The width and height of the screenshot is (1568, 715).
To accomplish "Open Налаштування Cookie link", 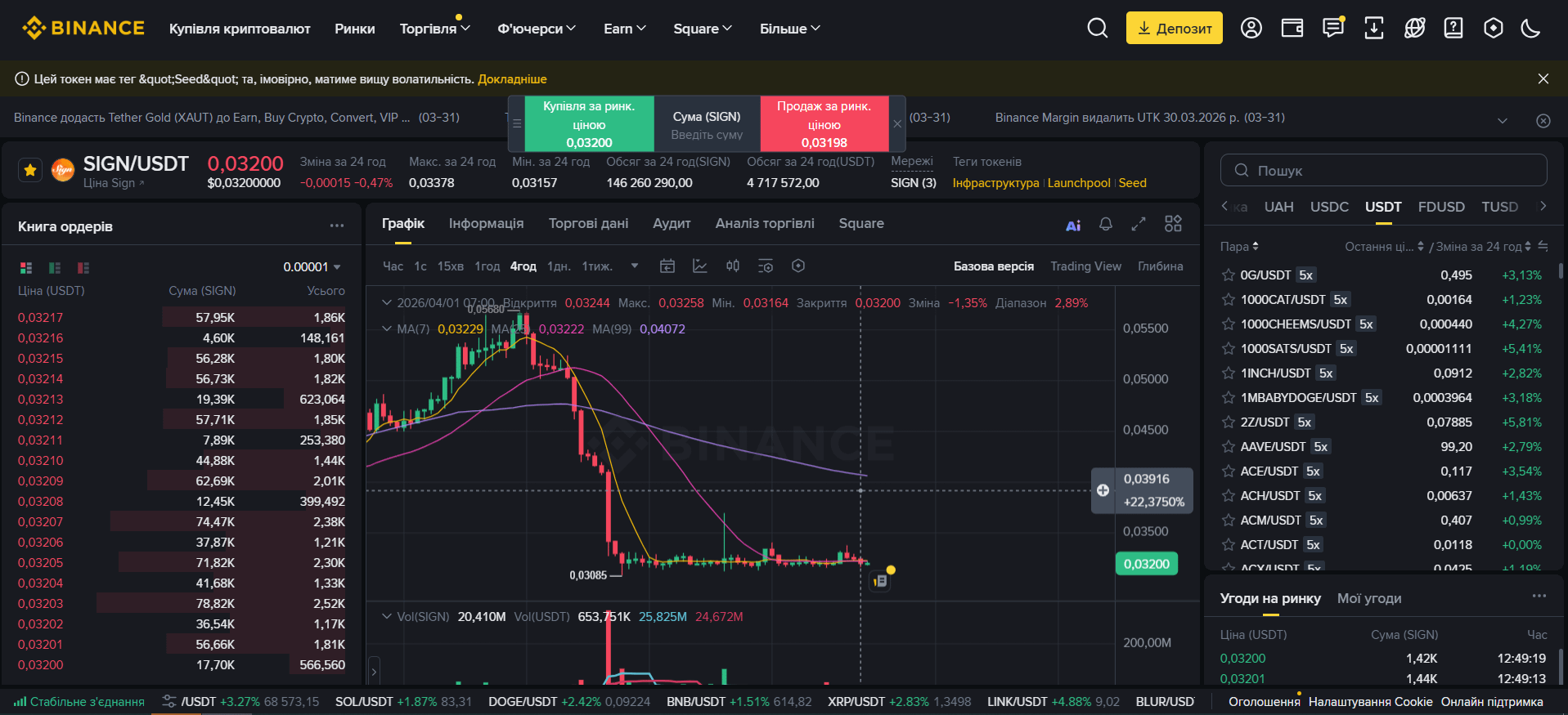I will click(1370, 702).
